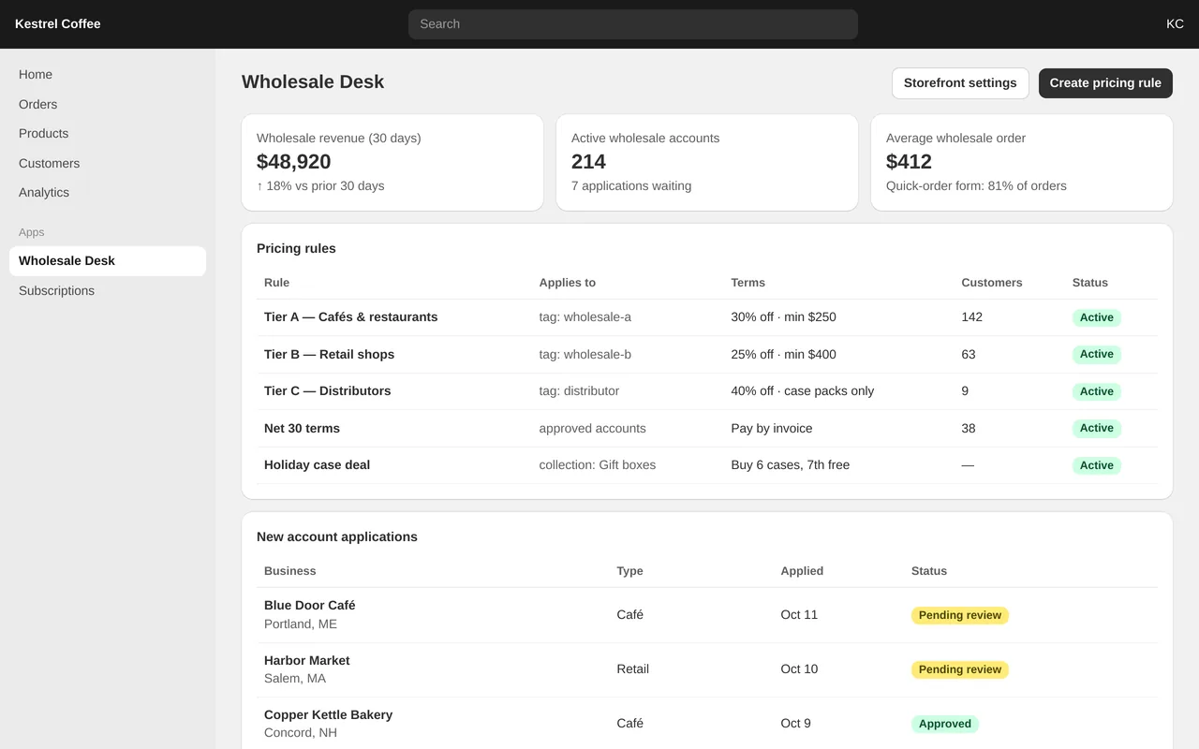Viewport: 1199px width, 749px height.
Task: Open the Net 30 terms rule
Action: tap(302, 429)
